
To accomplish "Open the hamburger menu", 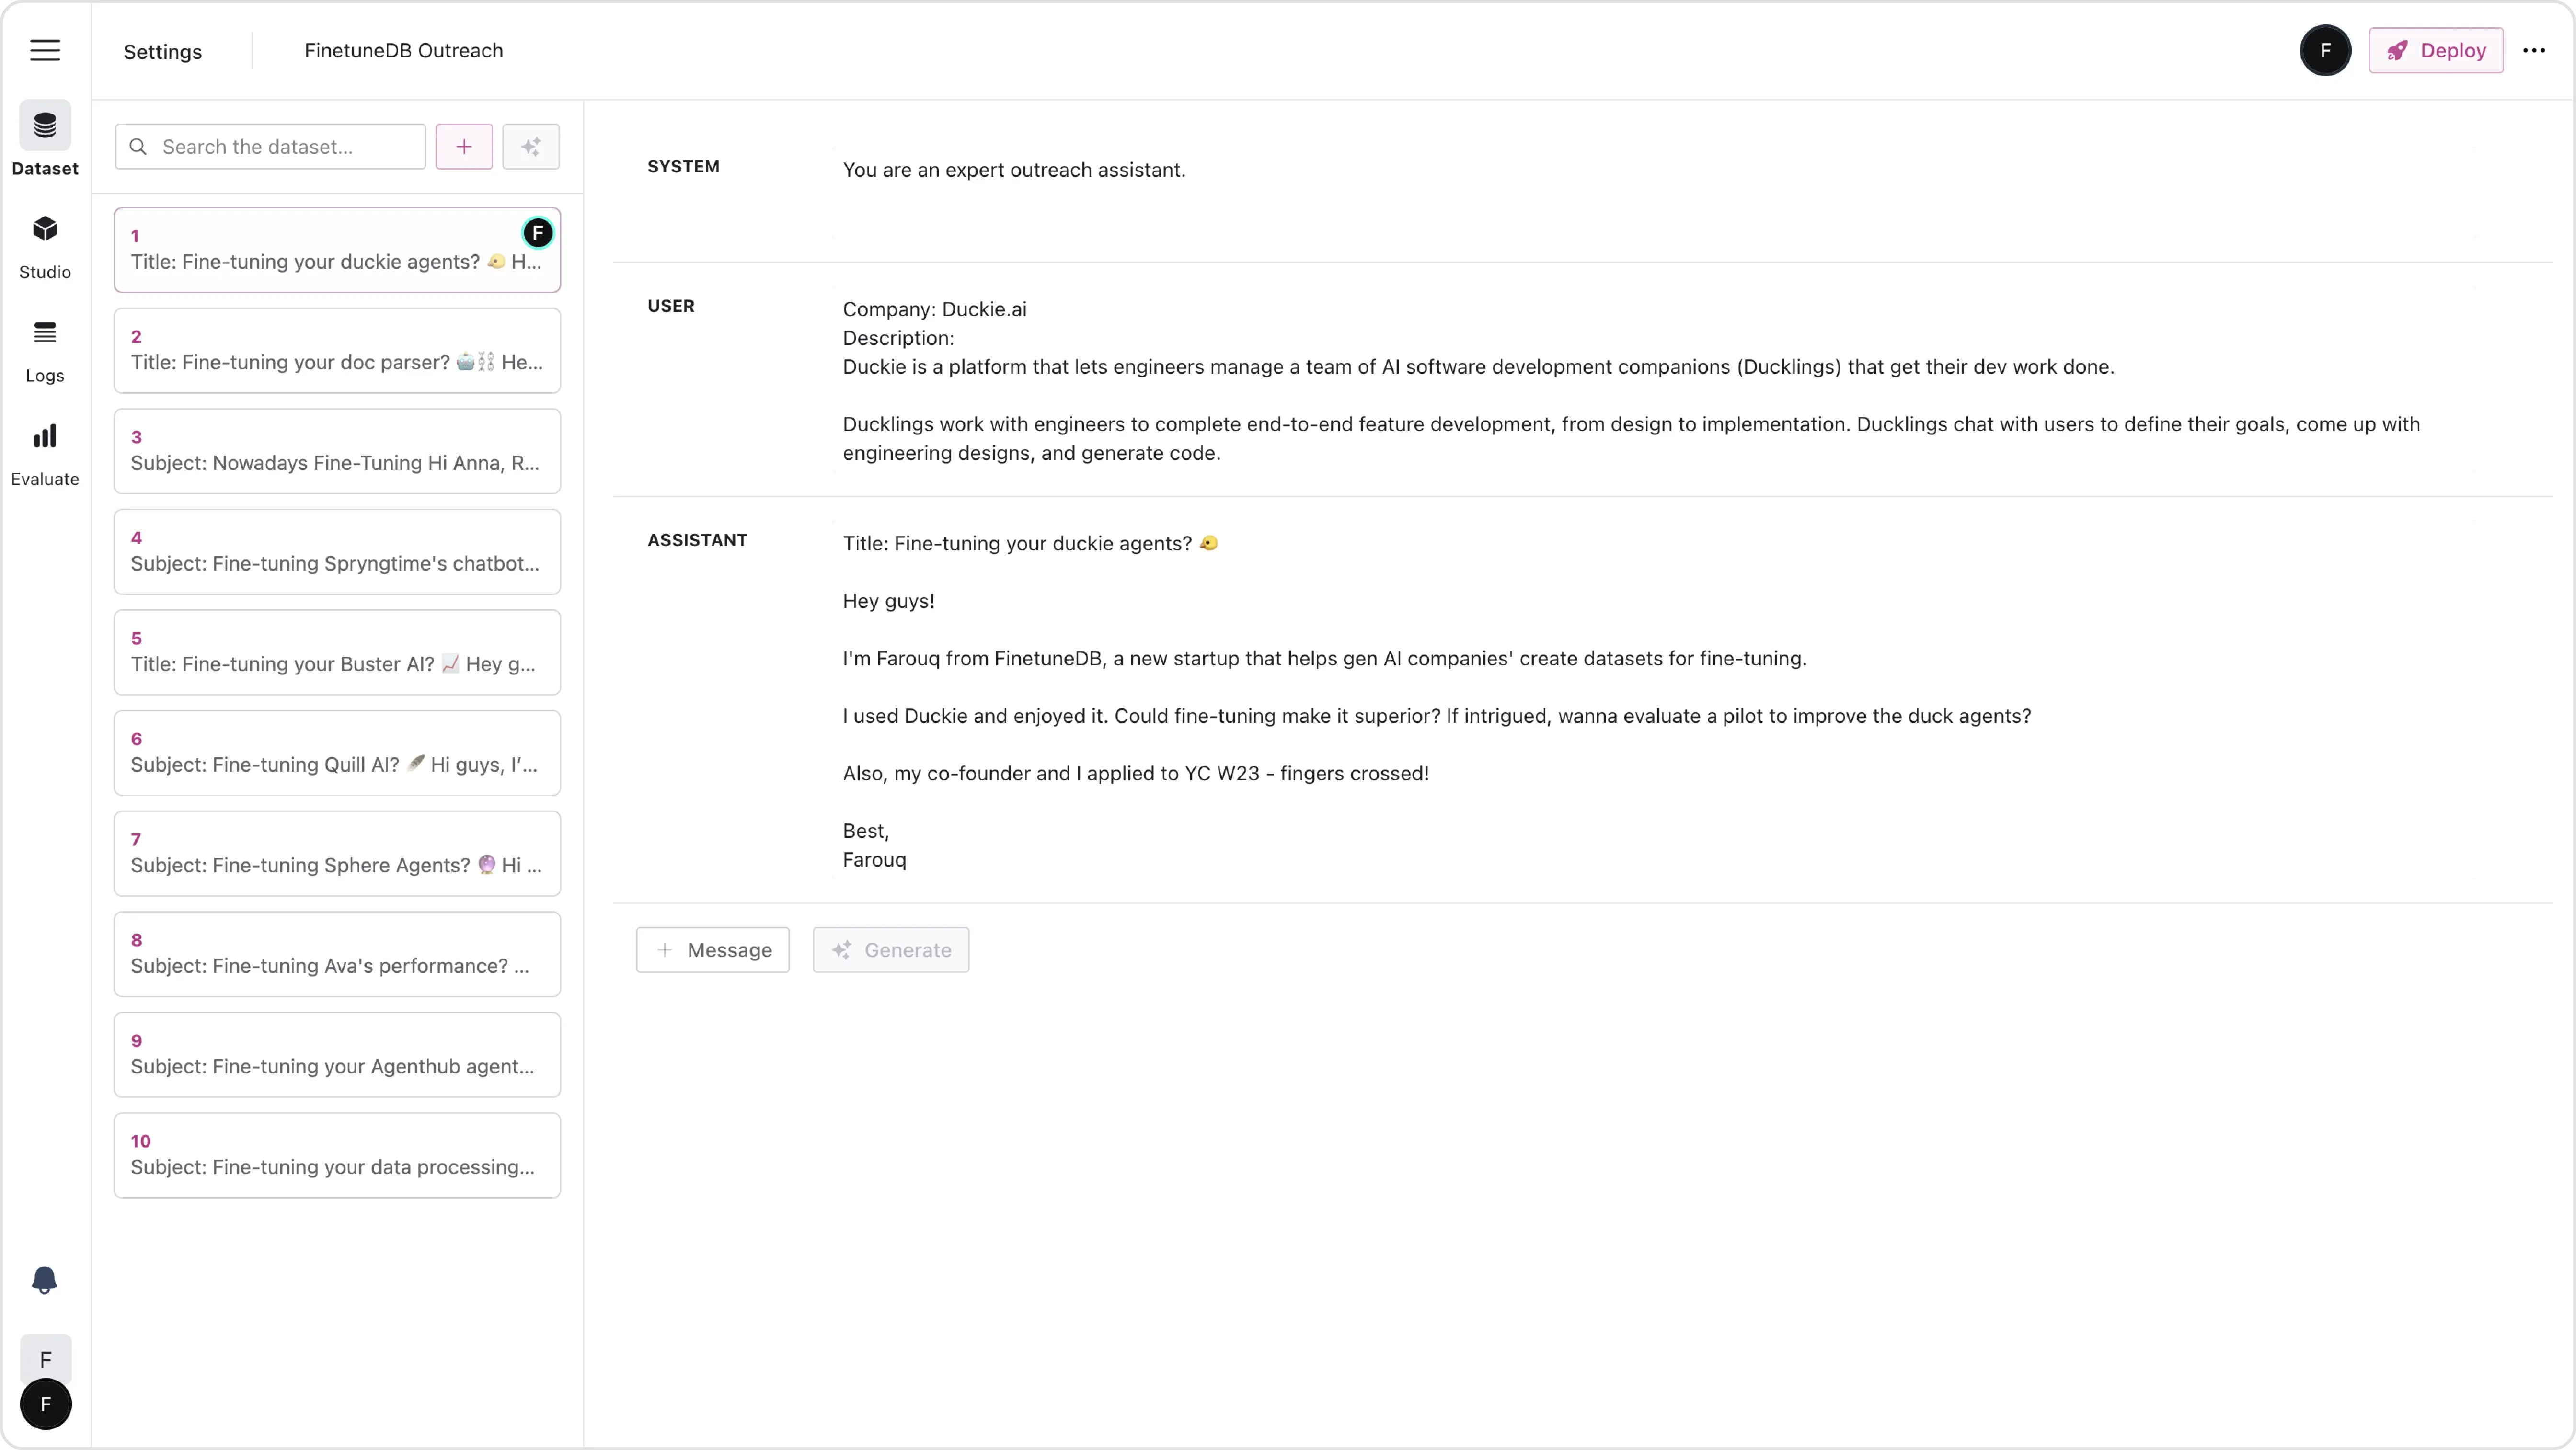I will coord(45,50).
